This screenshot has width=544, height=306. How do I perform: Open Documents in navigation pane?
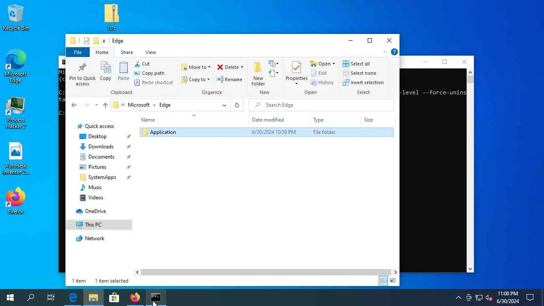tap(101, 157)
